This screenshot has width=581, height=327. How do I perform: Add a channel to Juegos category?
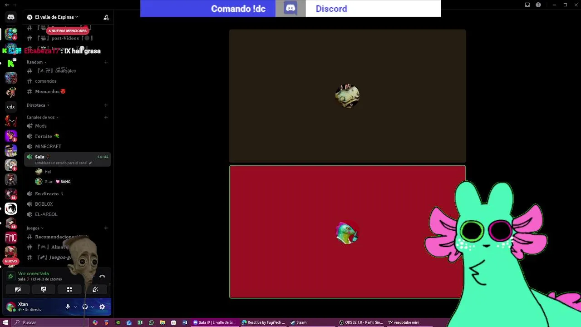coord(106,228)
